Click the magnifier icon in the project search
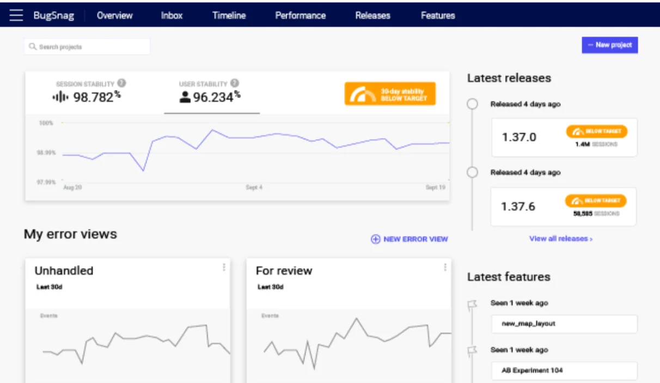 [x=32, y=46]
